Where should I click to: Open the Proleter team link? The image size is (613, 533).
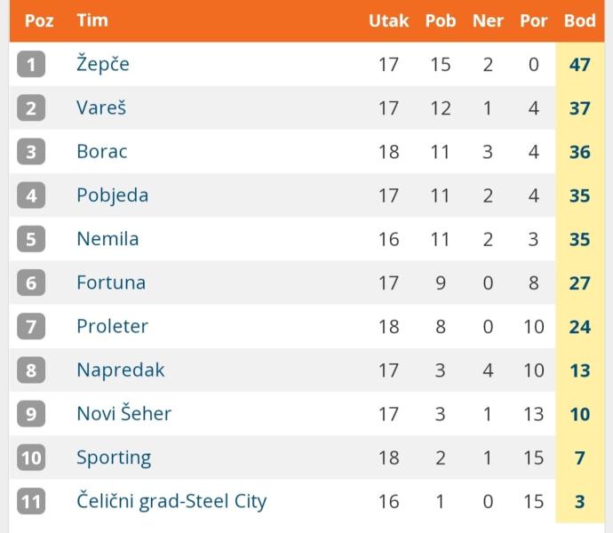113,327
